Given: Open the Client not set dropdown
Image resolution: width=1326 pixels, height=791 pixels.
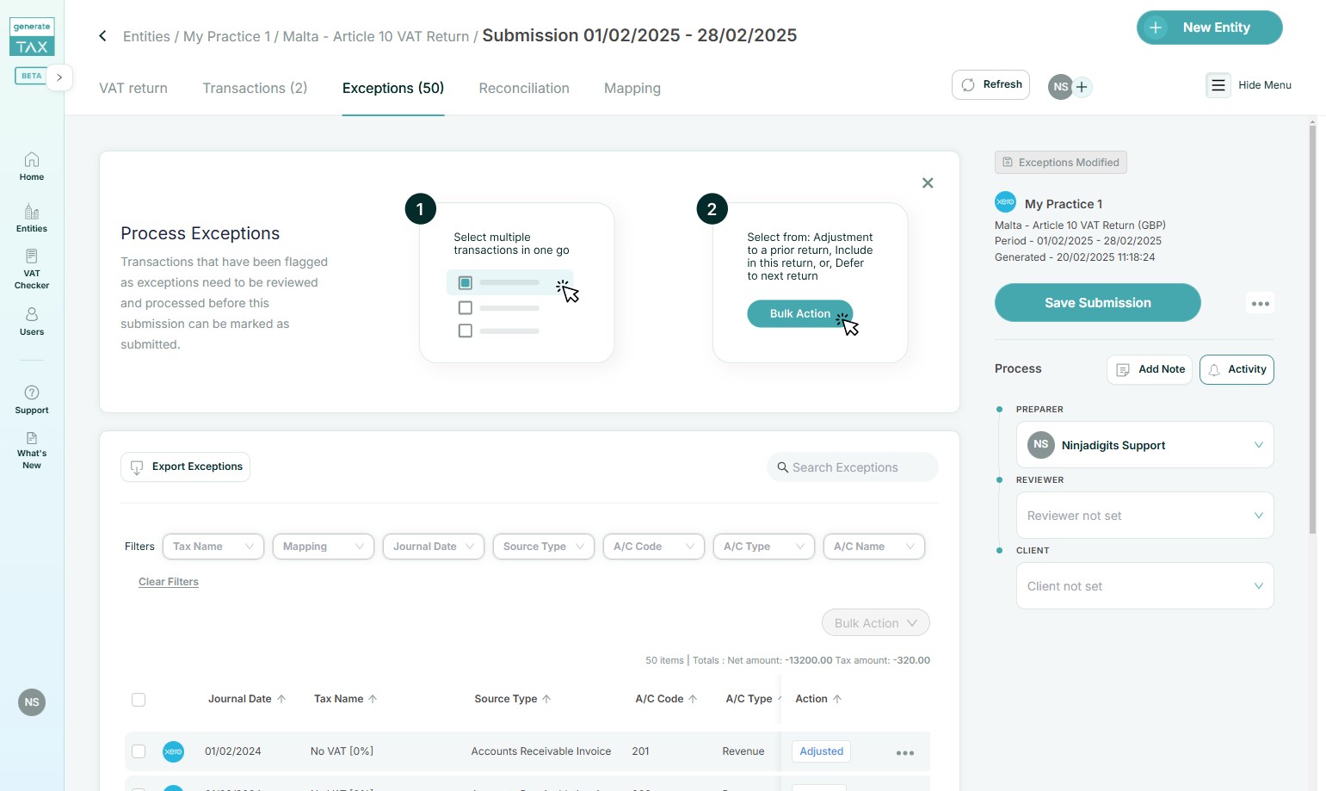Looking at the screenshot, I should tap(1144, 586).
